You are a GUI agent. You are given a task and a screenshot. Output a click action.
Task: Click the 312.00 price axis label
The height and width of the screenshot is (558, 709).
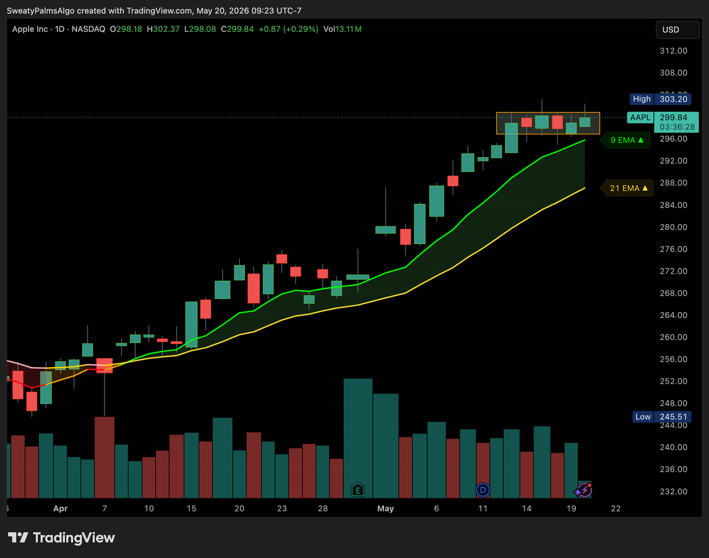coord(673,51)
